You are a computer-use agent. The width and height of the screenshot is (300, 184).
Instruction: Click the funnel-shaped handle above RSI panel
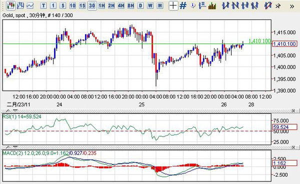[15, 110]
